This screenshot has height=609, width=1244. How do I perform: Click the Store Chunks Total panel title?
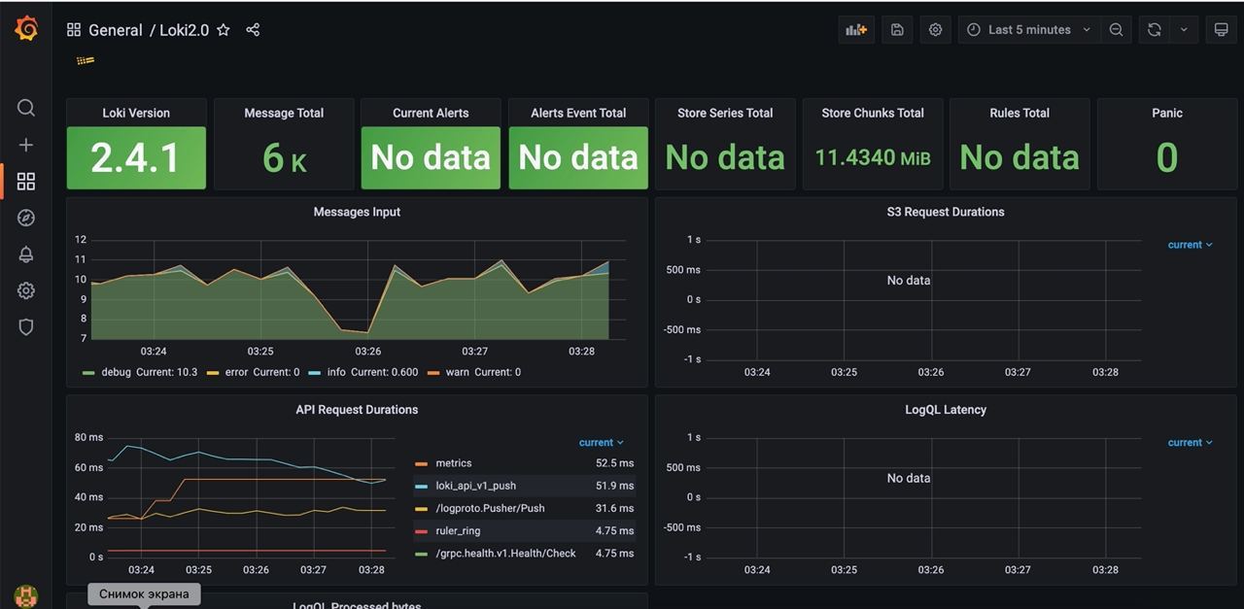pos(873,113)
